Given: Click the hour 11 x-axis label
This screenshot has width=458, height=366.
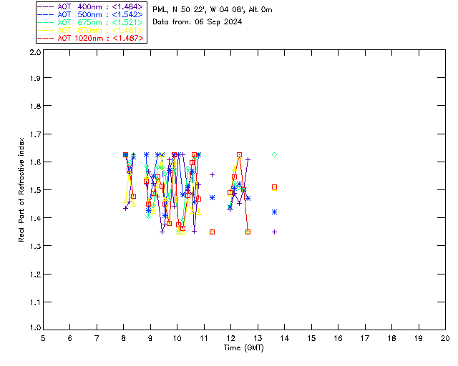Looking at the screenshot, I should (204, 338).
